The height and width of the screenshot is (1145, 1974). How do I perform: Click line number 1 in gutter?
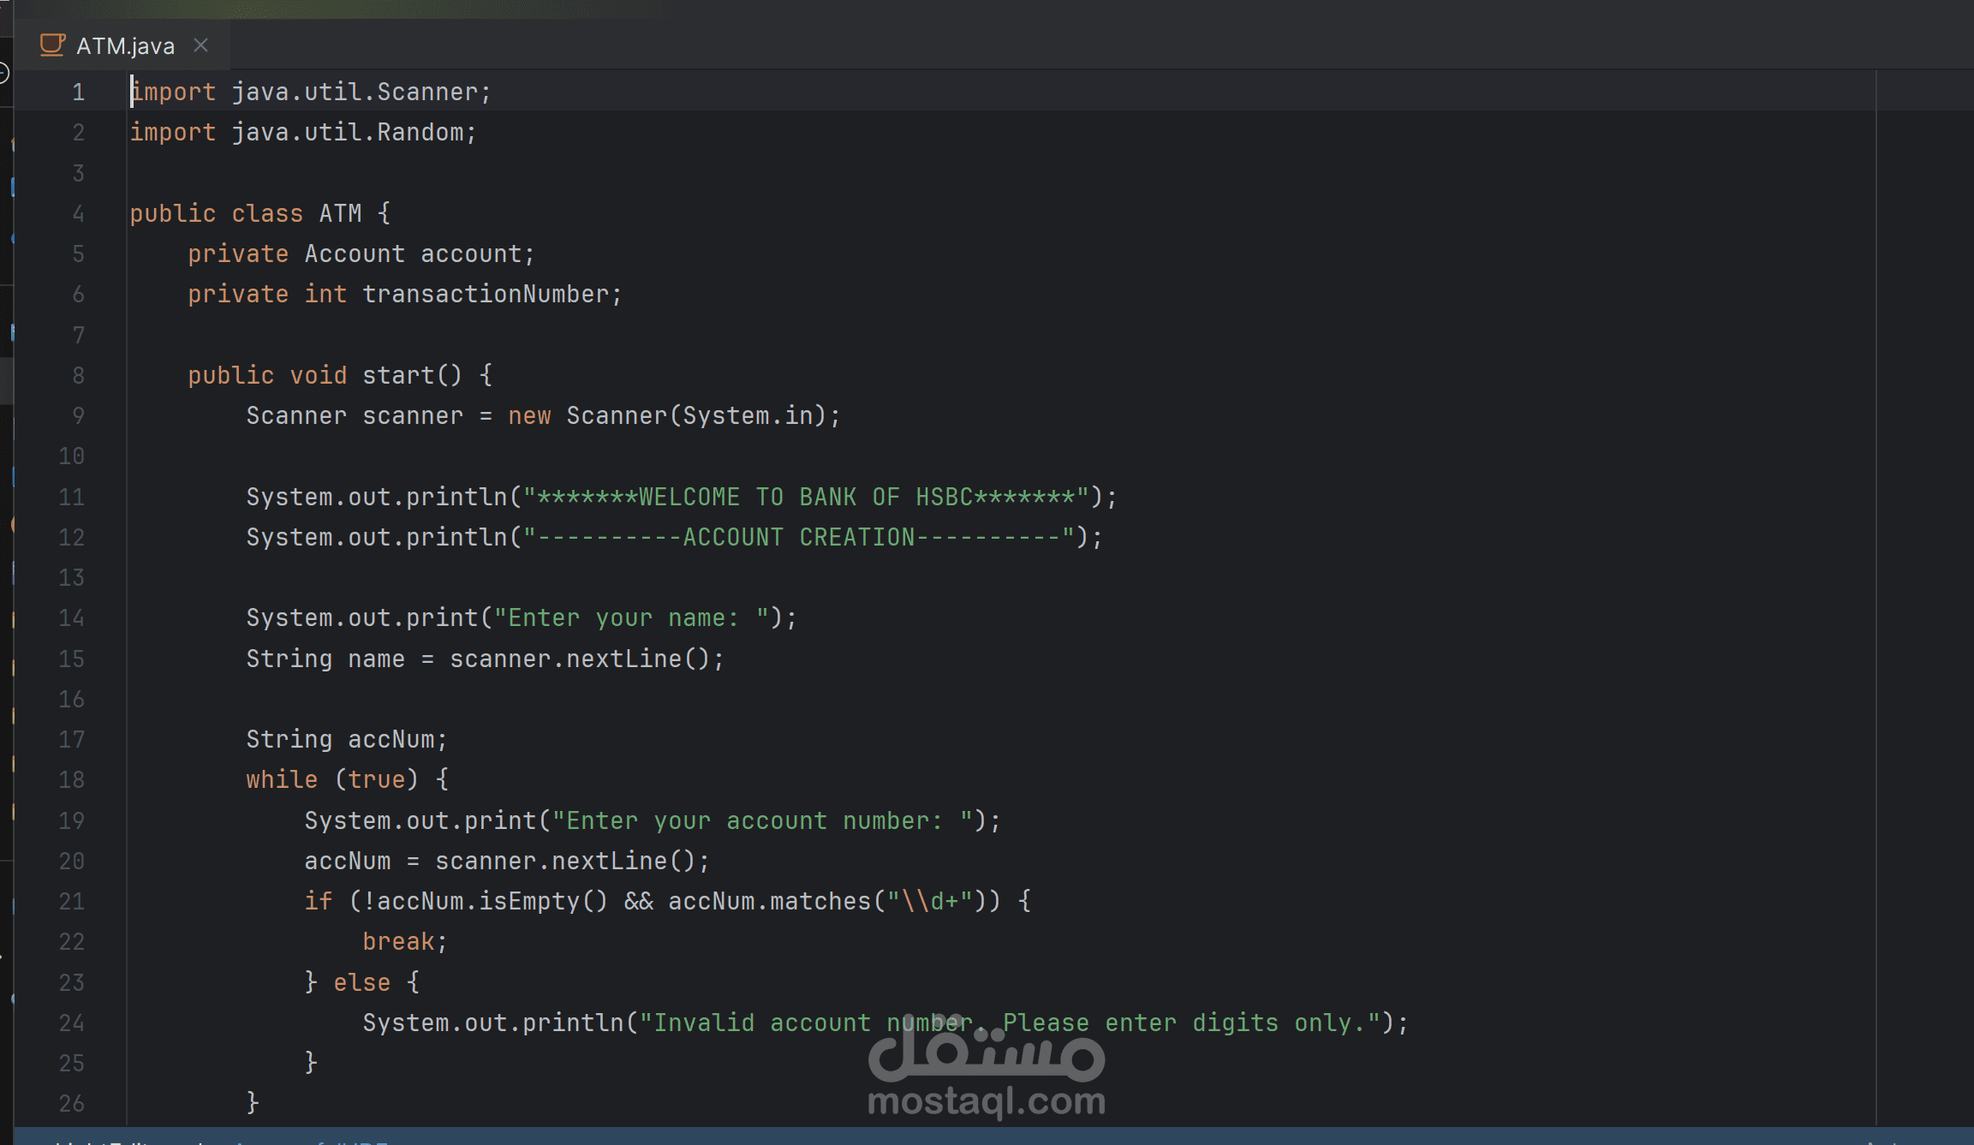coord(78,92)
